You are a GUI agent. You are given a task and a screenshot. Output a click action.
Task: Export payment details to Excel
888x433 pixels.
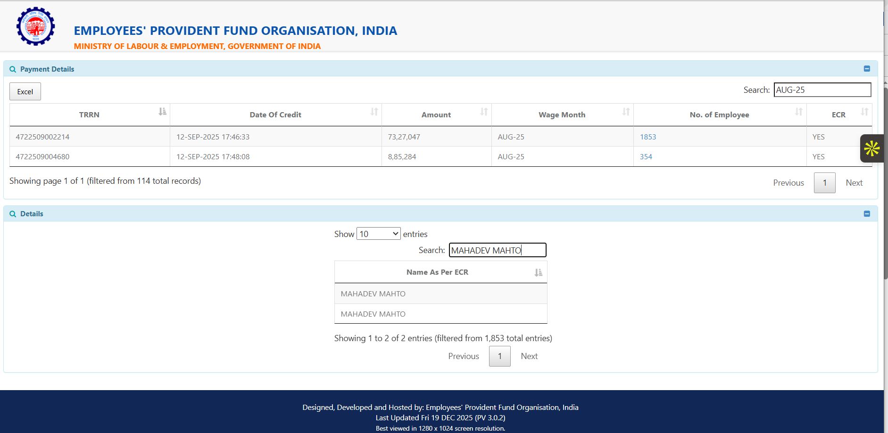pos(25,91)
